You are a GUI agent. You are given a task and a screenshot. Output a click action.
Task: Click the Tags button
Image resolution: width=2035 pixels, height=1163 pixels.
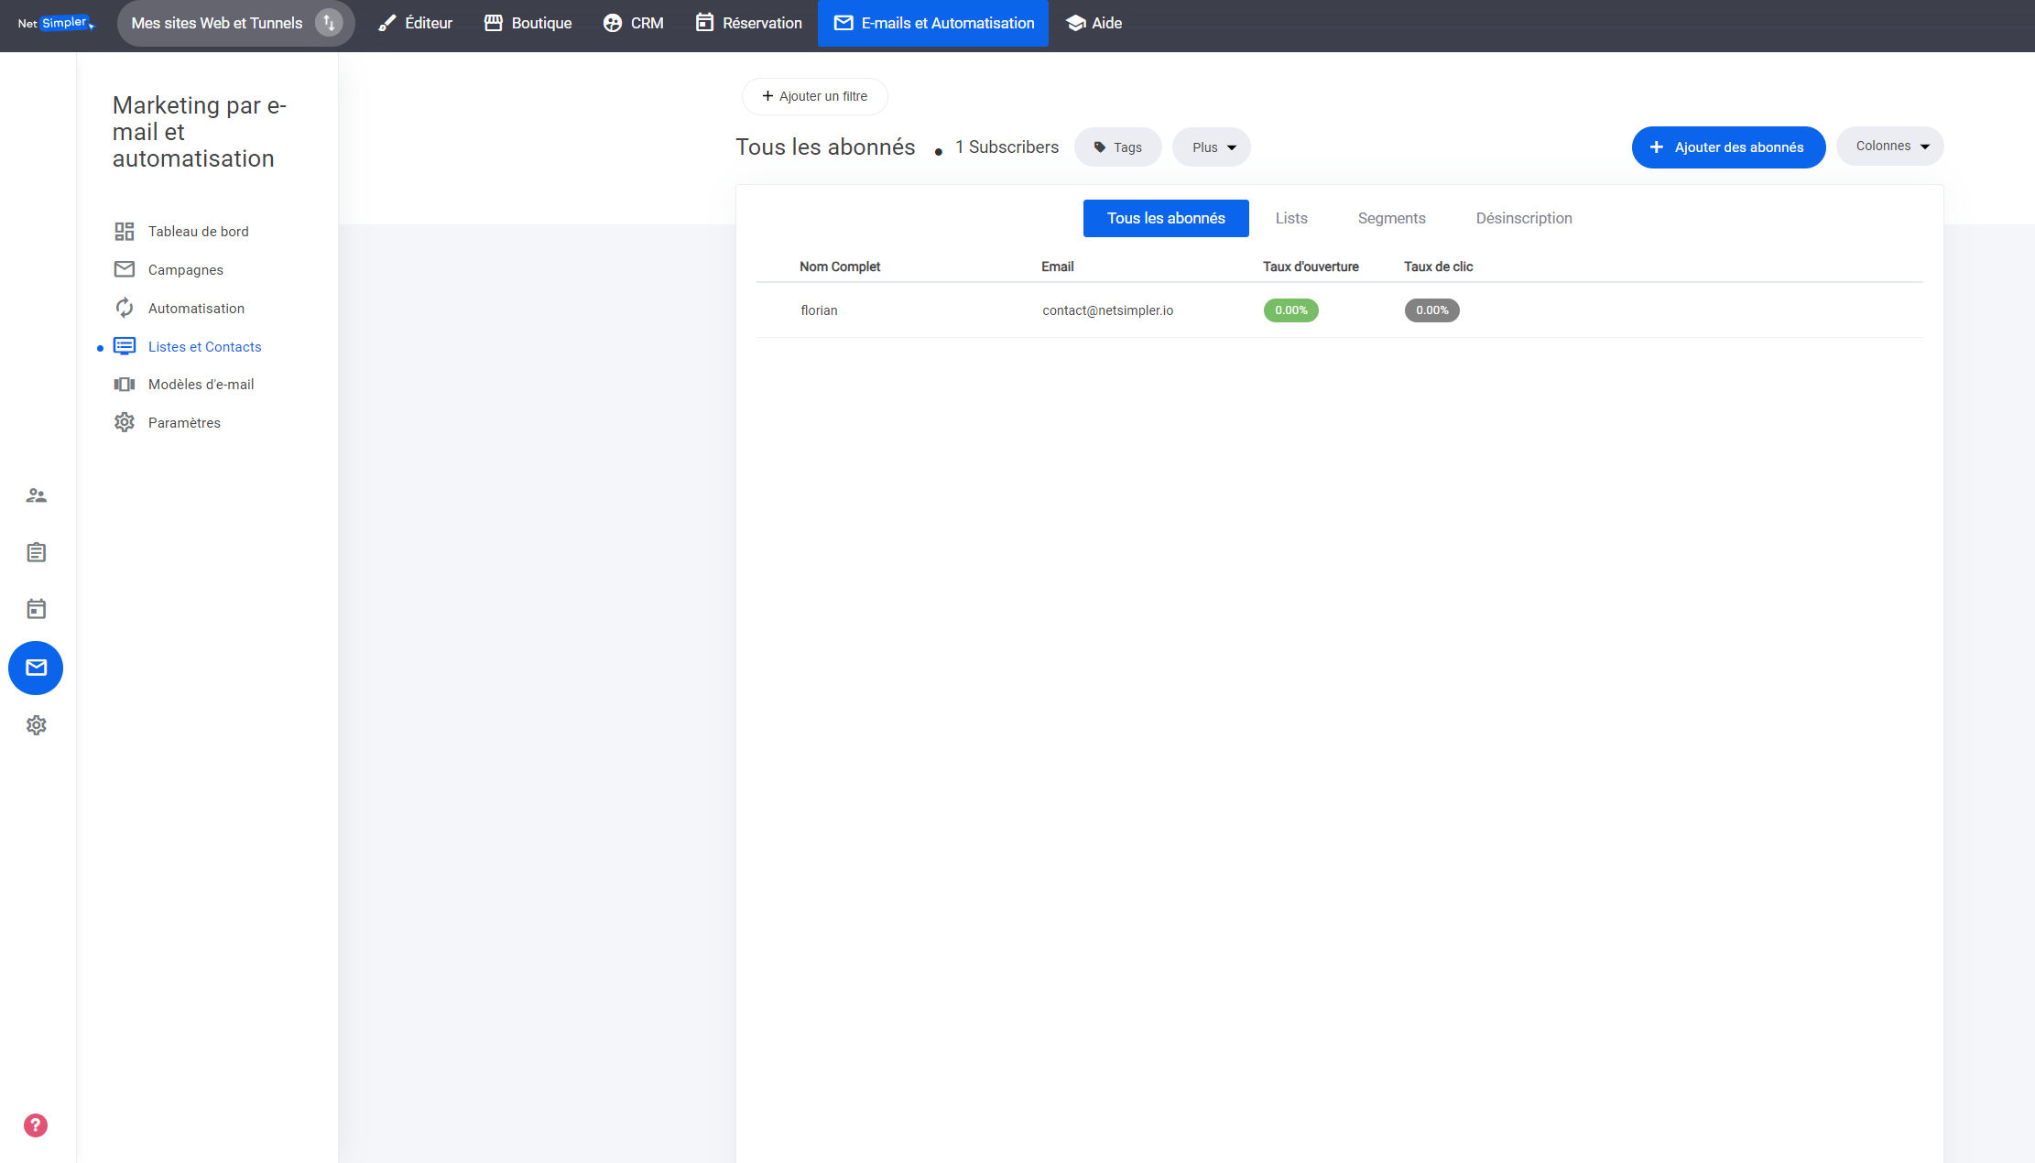click(x=1117, y=147)
